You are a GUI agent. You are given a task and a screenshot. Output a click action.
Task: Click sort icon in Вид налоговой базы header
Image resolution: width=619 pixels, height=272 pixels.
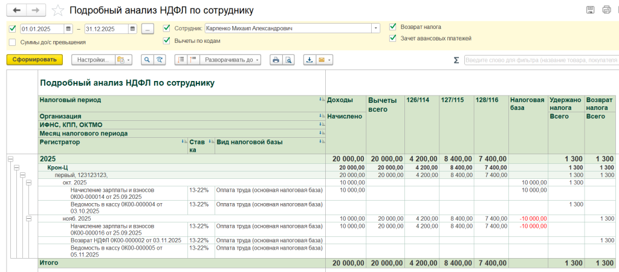(x=322, y=141)
